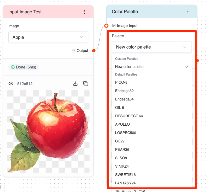Click the Done (5ms) status badge

pyautogui.click(x=24, y=67)
